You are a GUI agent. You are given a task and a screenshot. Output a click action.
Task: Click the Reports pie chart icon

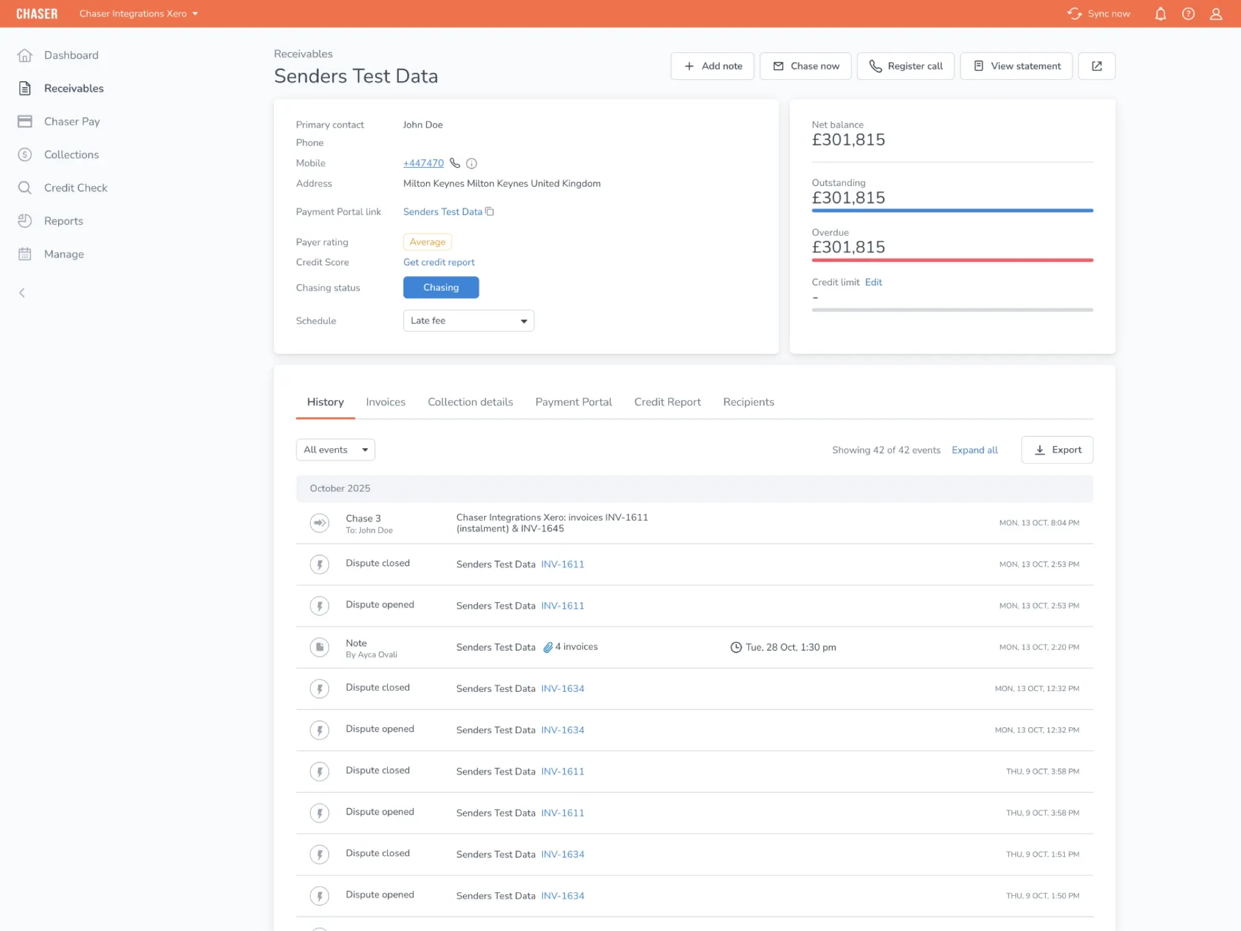point(25,221)
